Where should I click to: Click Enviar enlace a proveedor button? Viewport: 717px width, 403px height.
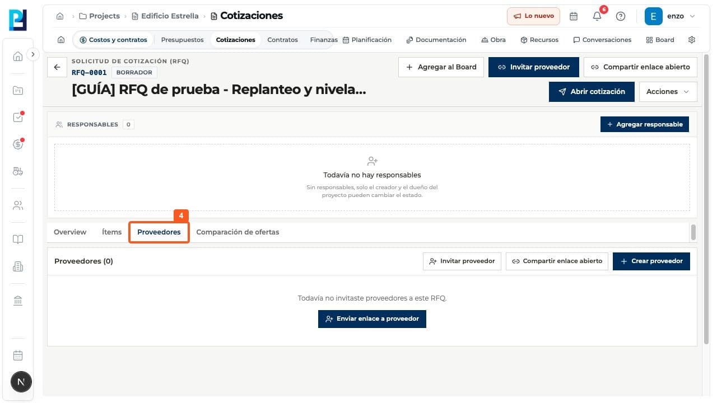pos(372,318)
